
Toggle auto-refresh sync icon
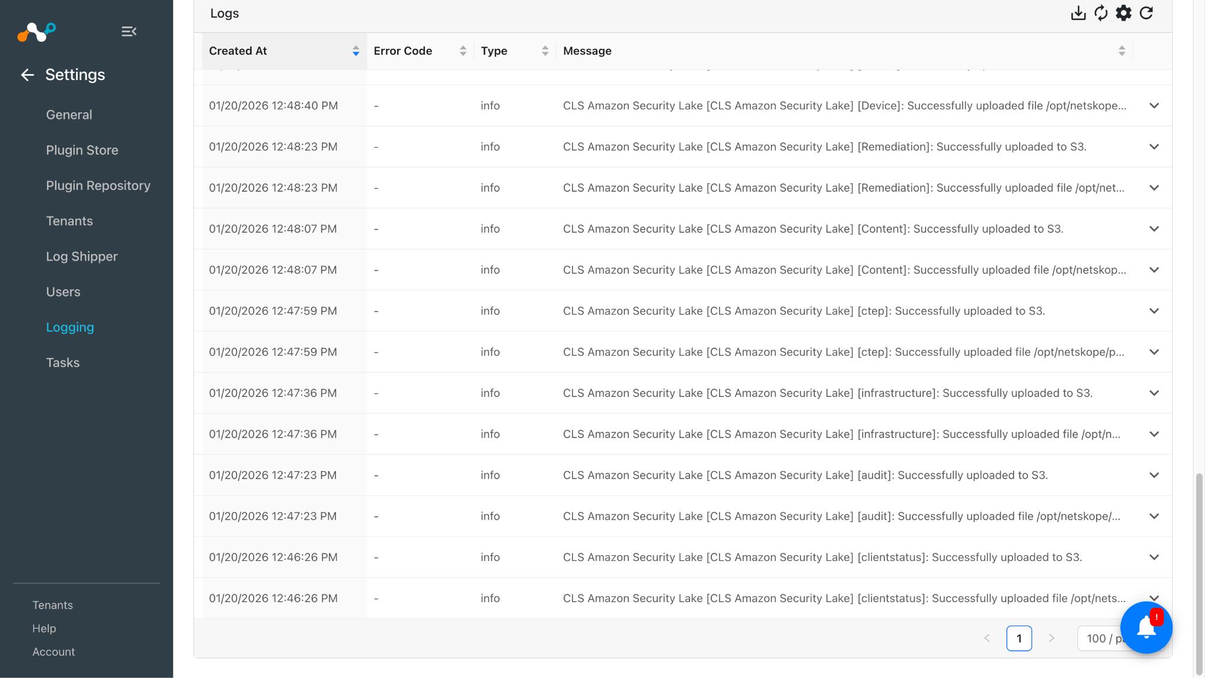pyautogui.click(x=1101, y=13)
